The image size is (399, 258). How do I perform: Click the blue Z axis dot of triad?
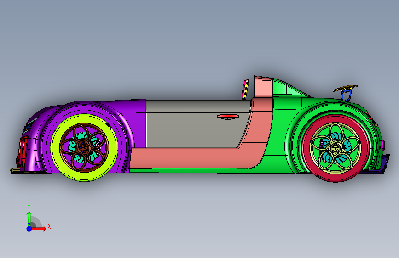point(29,229)
